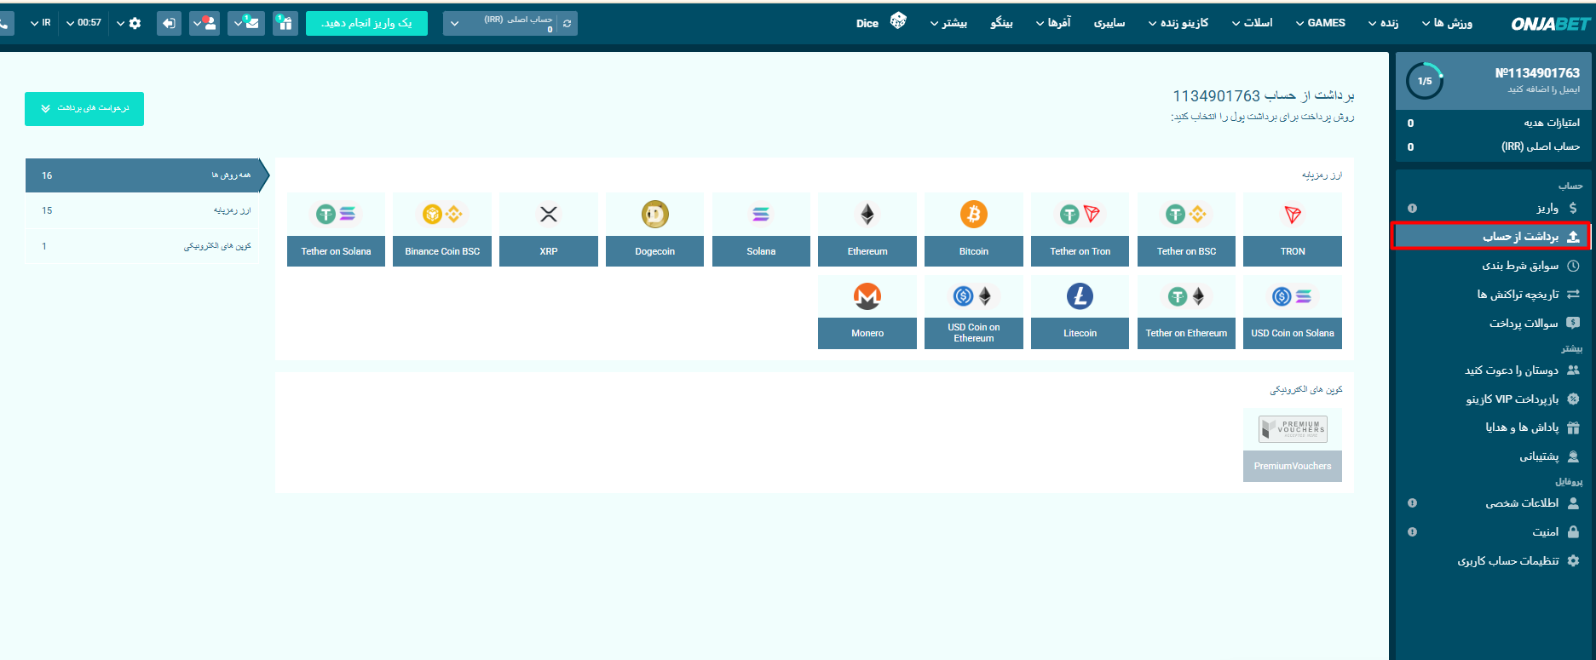
Task: Select Tether on Solana option
Action: coord(336,230)
